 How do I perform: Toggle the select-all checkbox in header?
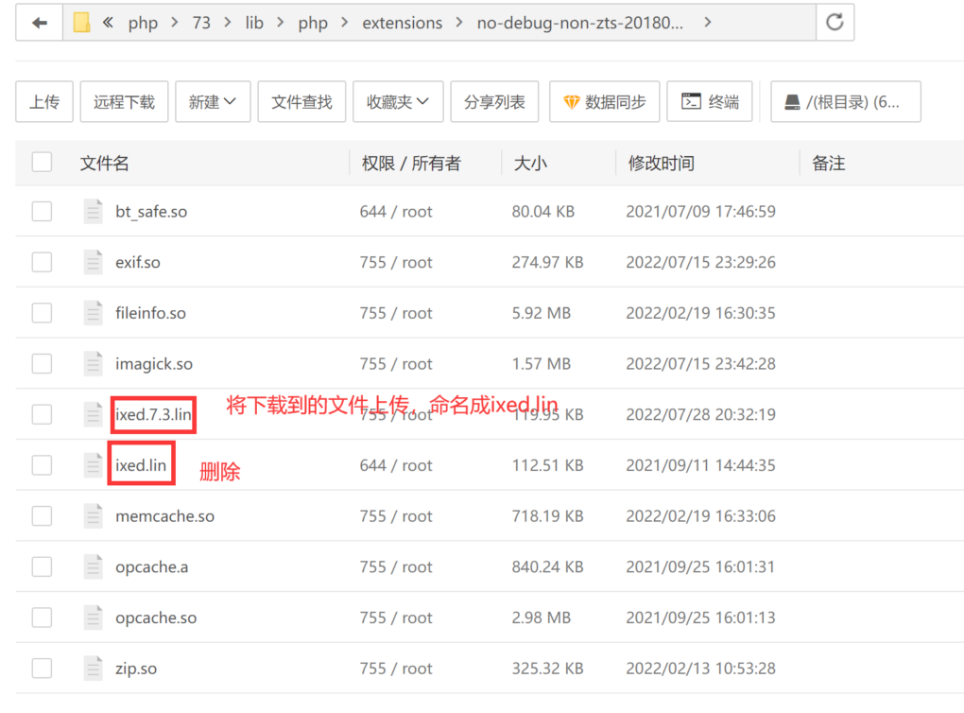coord(42,163)
